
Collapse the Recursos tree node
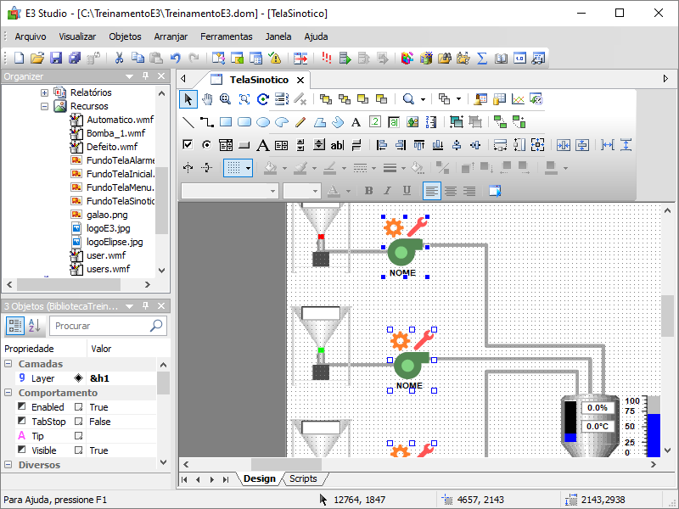point(45,106)
